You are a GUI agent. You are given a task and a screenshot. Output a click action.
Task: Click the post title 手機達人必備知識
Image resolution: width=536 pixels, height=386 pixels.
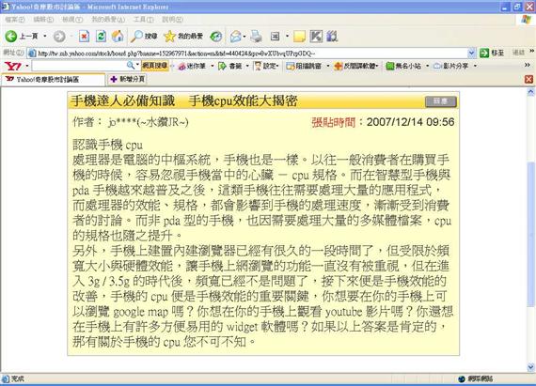click(123, 101)
